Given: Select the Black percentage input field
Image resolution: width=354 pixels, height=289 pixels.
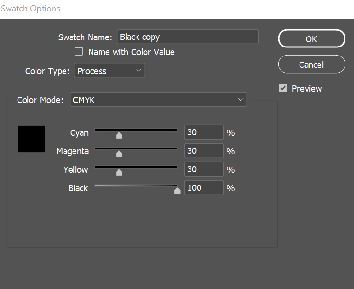Looking at the screenshot, I should click(203, 188).
